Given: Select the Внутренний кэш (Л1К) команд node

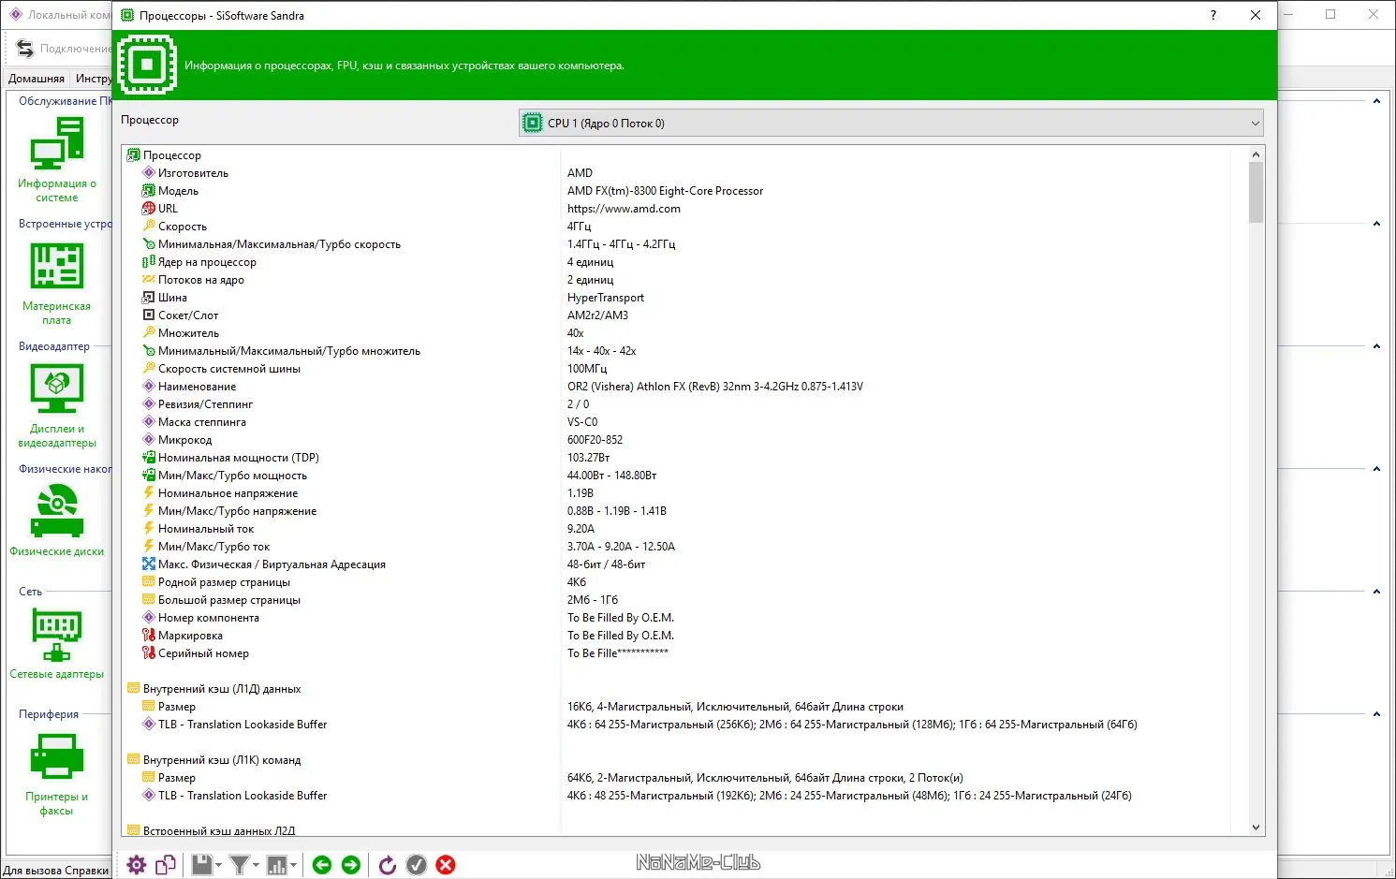Looking at the screenshot, I should [222, 760].
